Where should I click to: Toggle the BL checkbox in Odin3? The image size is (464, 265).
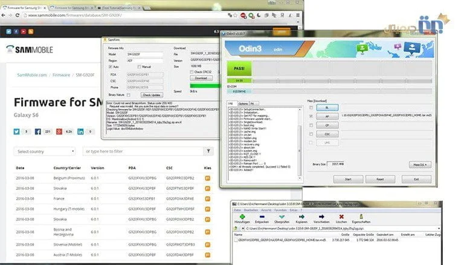(311, 108)
